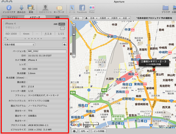Screen dimensions: 176x134
Task: Click the Import (読み込む) arrow icon
Action: click(22, 8)
